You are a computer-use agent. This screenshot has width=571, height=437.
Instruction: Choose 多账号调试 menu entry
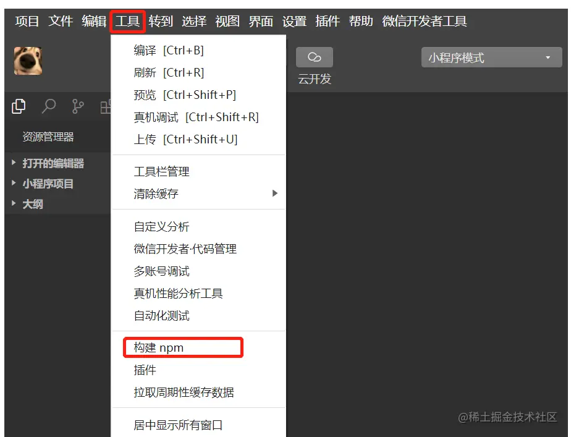(198, 271)
